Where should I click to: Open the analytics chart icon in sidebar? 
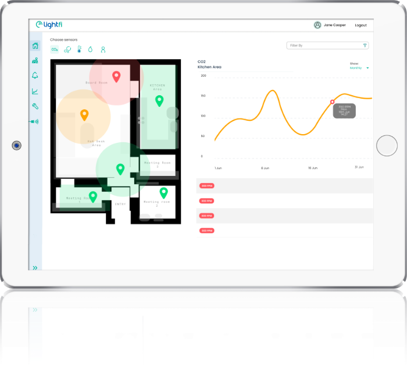35,91
